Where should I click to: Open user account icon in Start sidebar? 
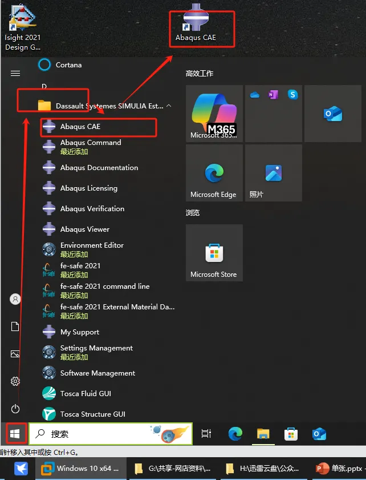tap(15, 299)
